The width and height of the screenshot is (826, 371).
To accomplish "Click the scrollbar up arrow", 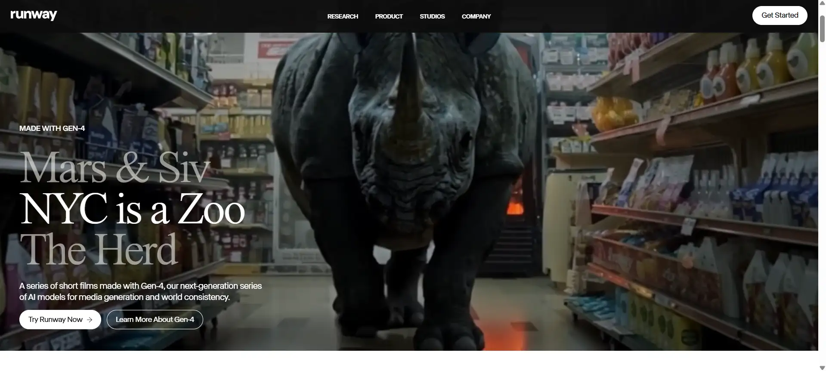I will point(822,3).
